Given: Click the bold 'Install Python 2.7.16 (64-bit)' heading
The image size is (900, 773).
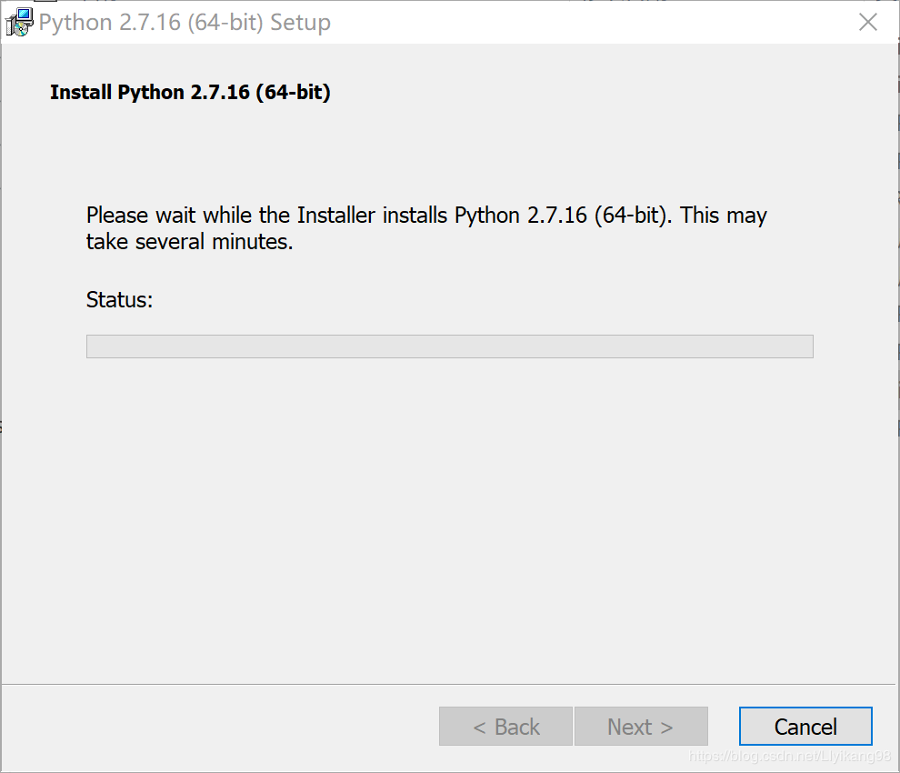Looking at the screenshot, I should [x=190, y=93].
